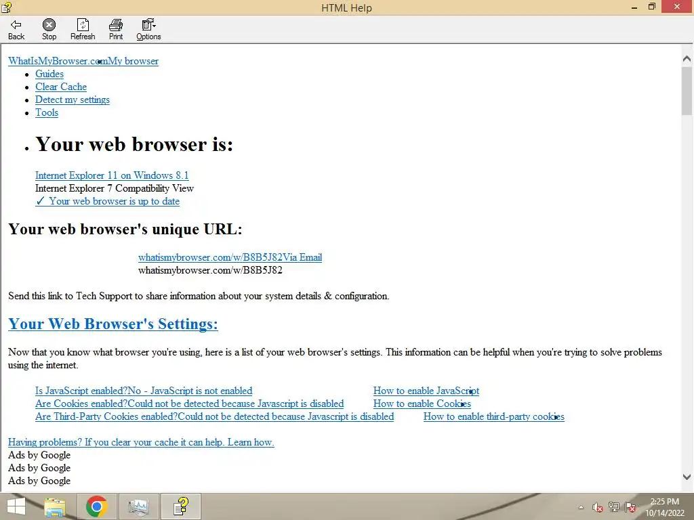Image resolution: width=694 pixels, height=520 pixels.
Task: Click the muted volume tray icon
Action: click(x=598, y=507)
